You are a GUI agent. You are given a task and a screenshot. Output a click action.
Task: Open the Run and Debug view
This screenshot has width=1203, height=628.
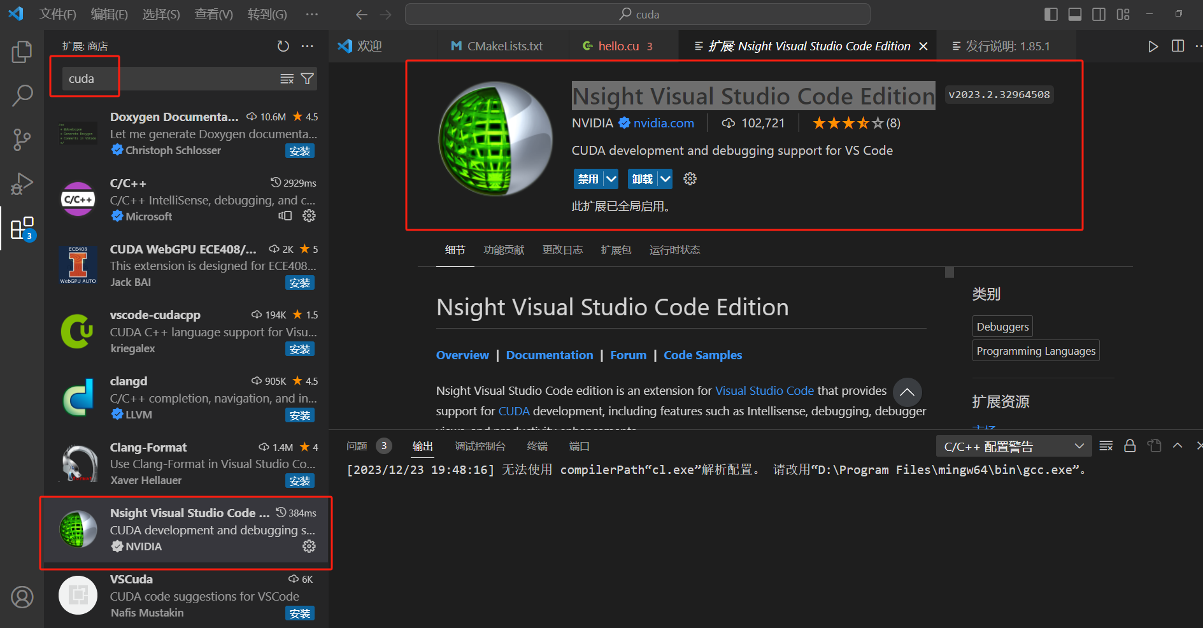coord(22,183)
